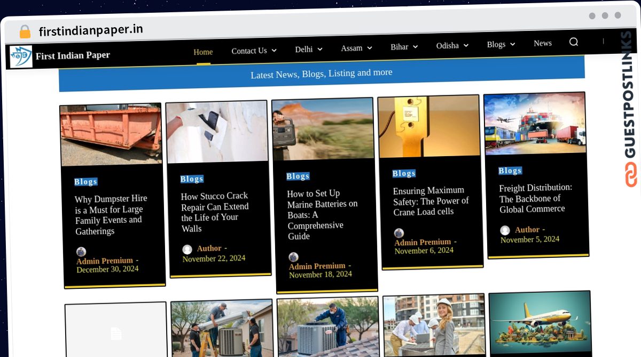
Task: Open the rooftop AC technician thumbnail
Action: pos(328,327)
